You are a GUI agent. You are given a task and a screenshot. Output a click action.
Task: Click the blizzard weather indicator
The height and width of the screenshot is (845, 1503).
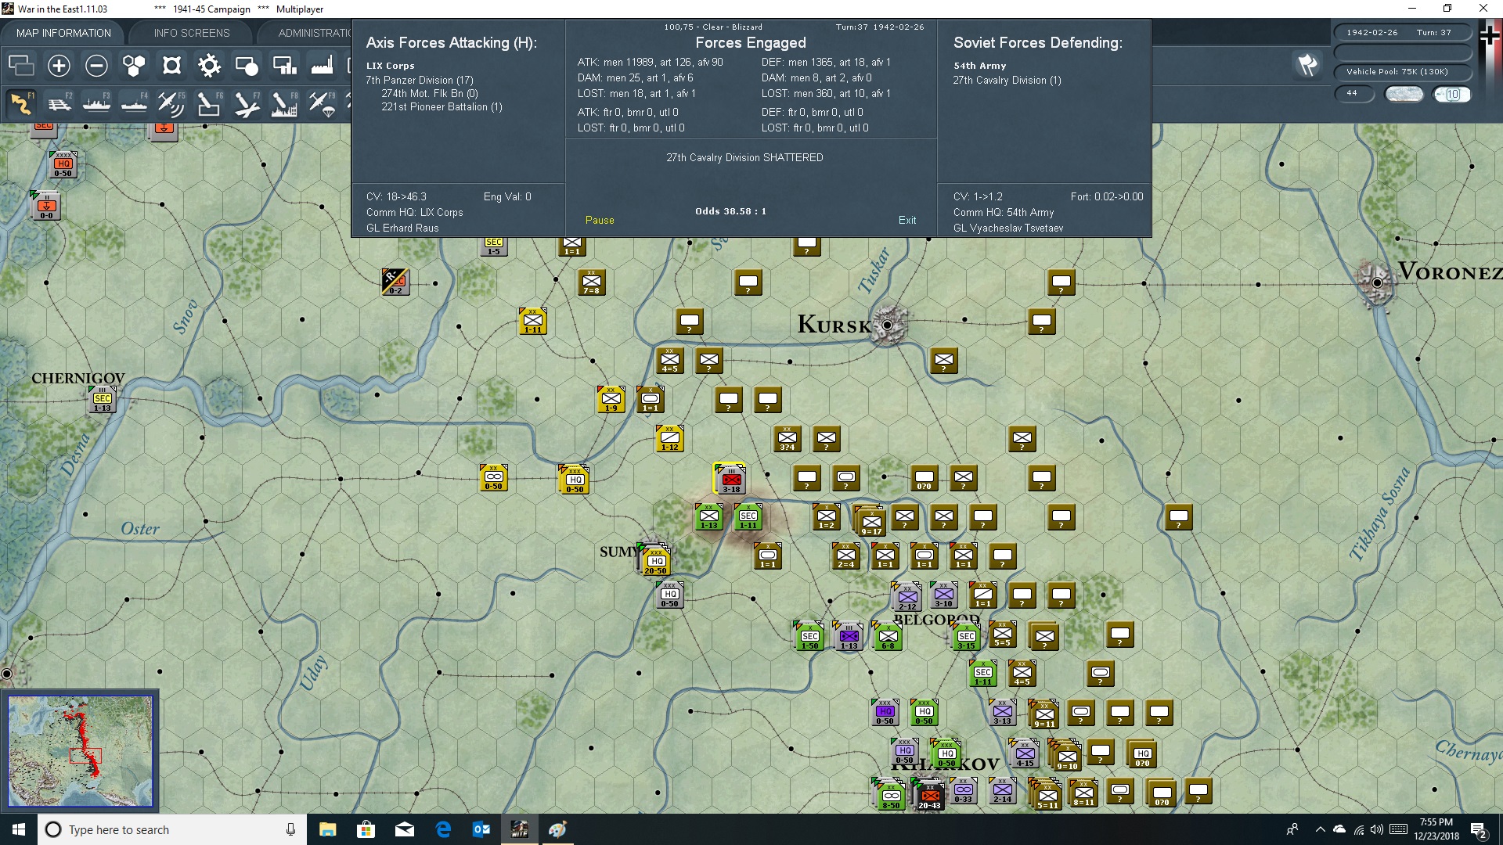point(1404,94)
